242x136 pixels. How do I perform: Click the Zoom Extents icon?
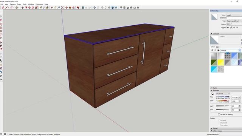pos(62,8)
